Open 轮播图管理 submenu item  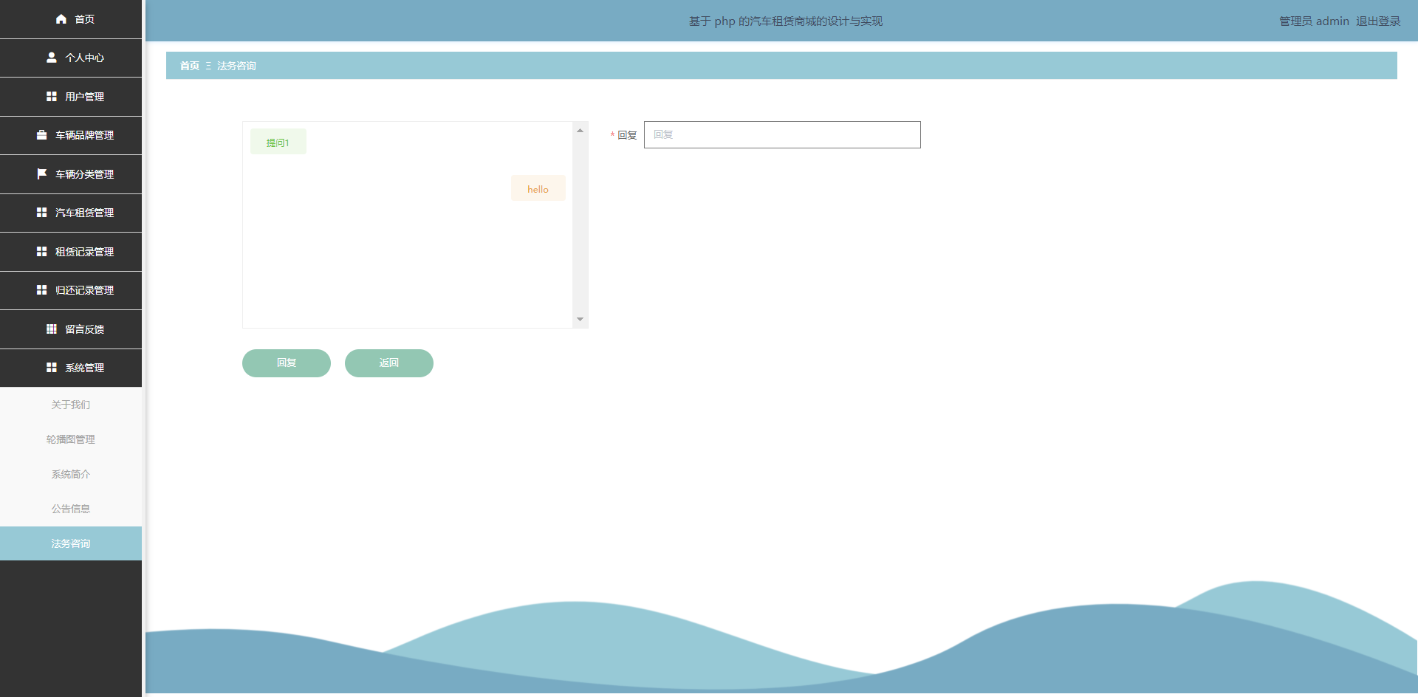pyautogui.click(x=71, y=439)
